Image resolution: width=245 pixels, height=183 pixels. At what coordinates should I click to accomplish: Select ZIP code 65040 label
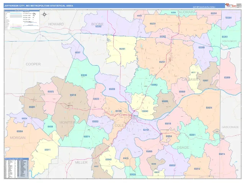coord(108,159)
